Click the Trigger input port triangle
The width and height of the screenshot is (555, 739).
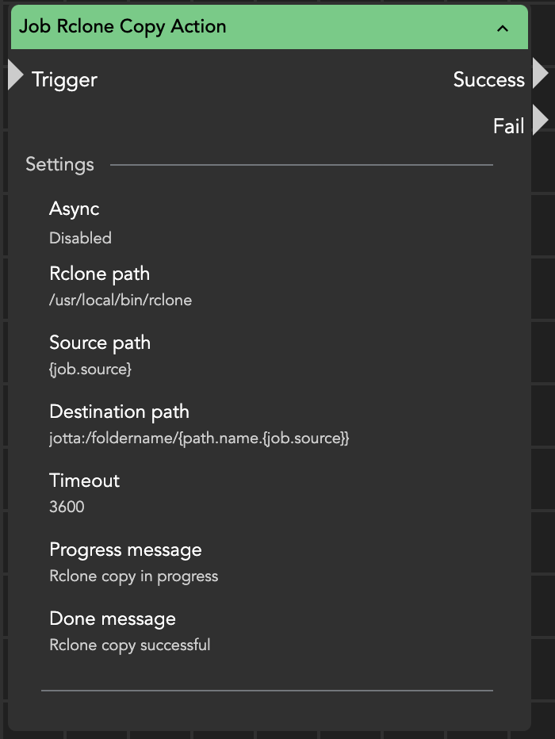pos(15,75)
